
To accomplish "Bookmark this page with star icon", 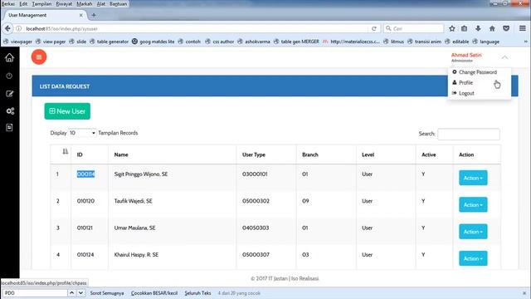I will tap(451, 28).
